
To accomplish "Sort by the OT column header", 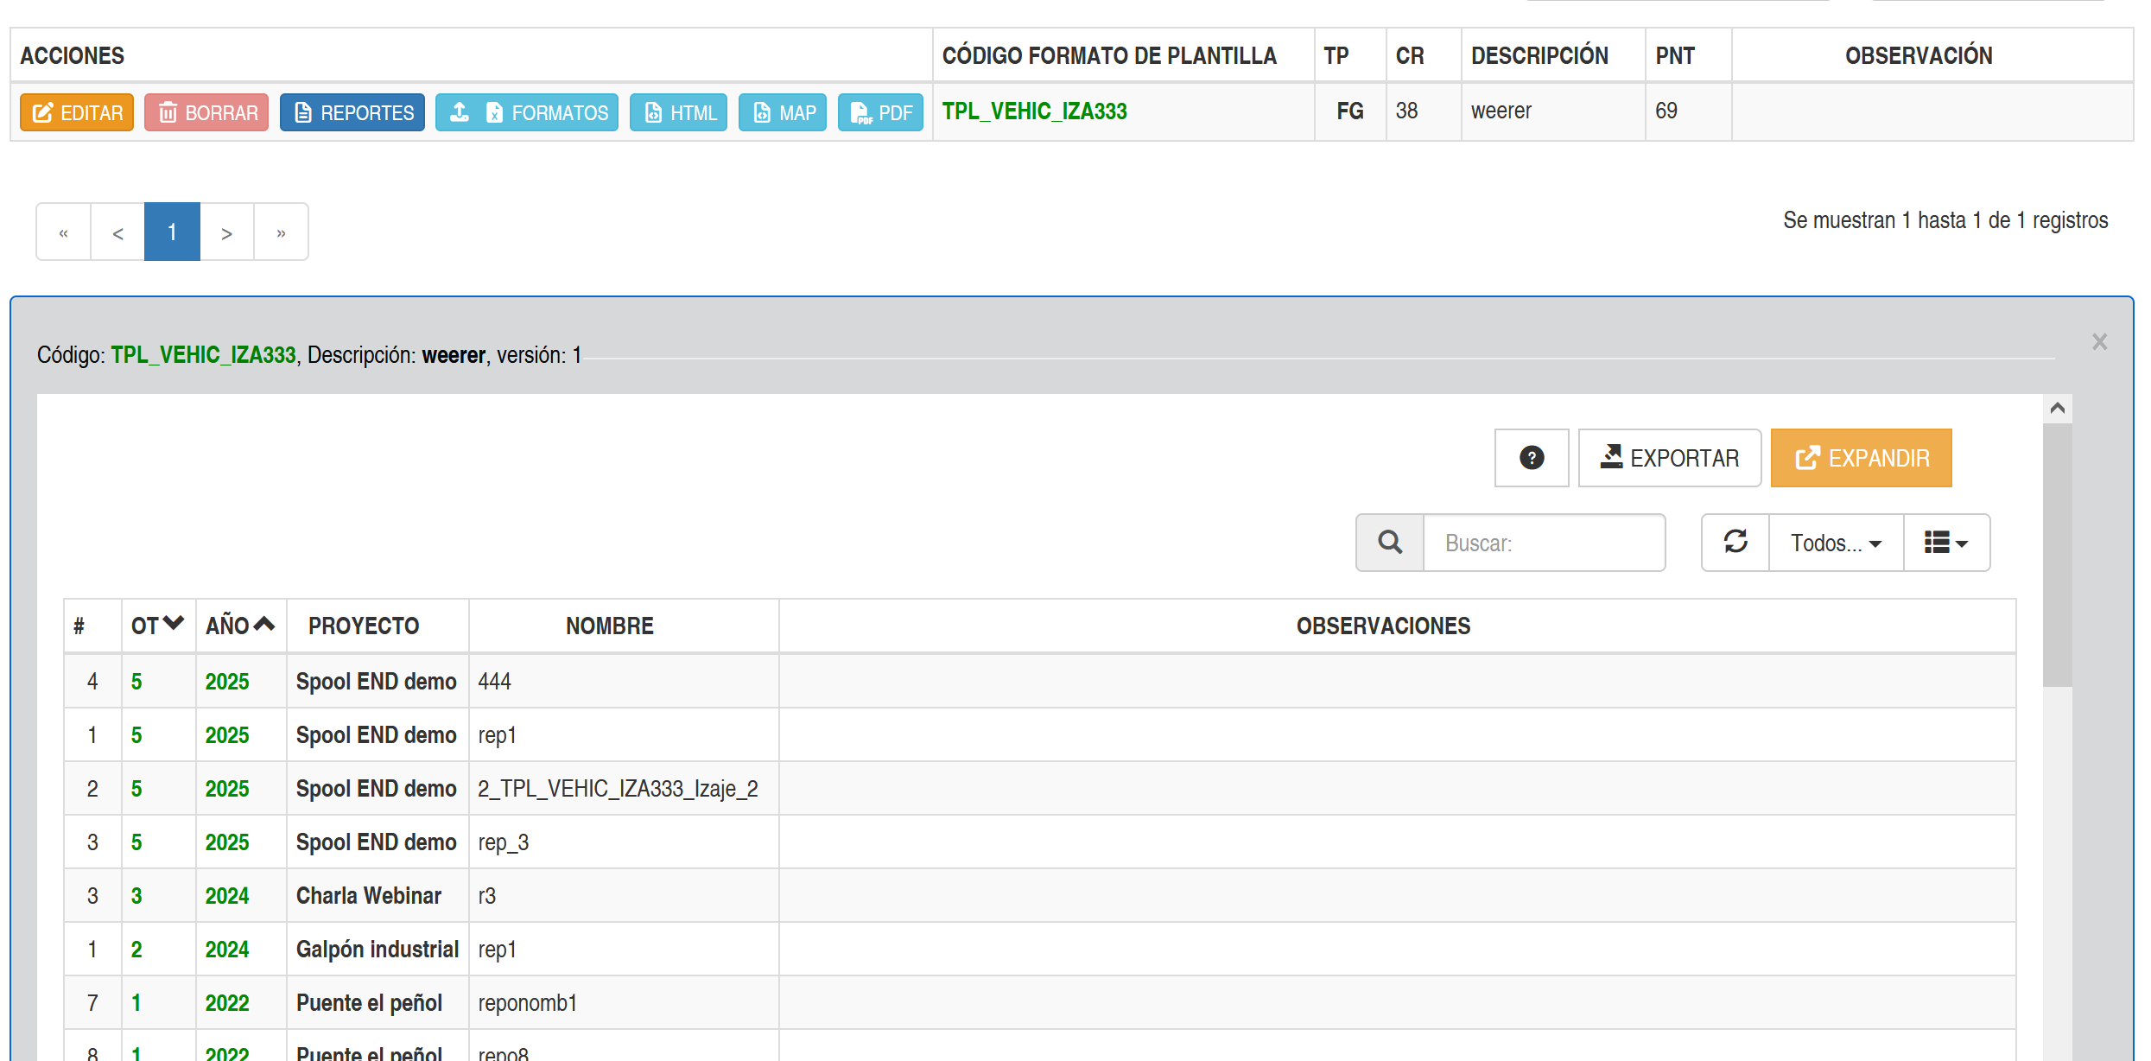I will [x=157, y=626].
